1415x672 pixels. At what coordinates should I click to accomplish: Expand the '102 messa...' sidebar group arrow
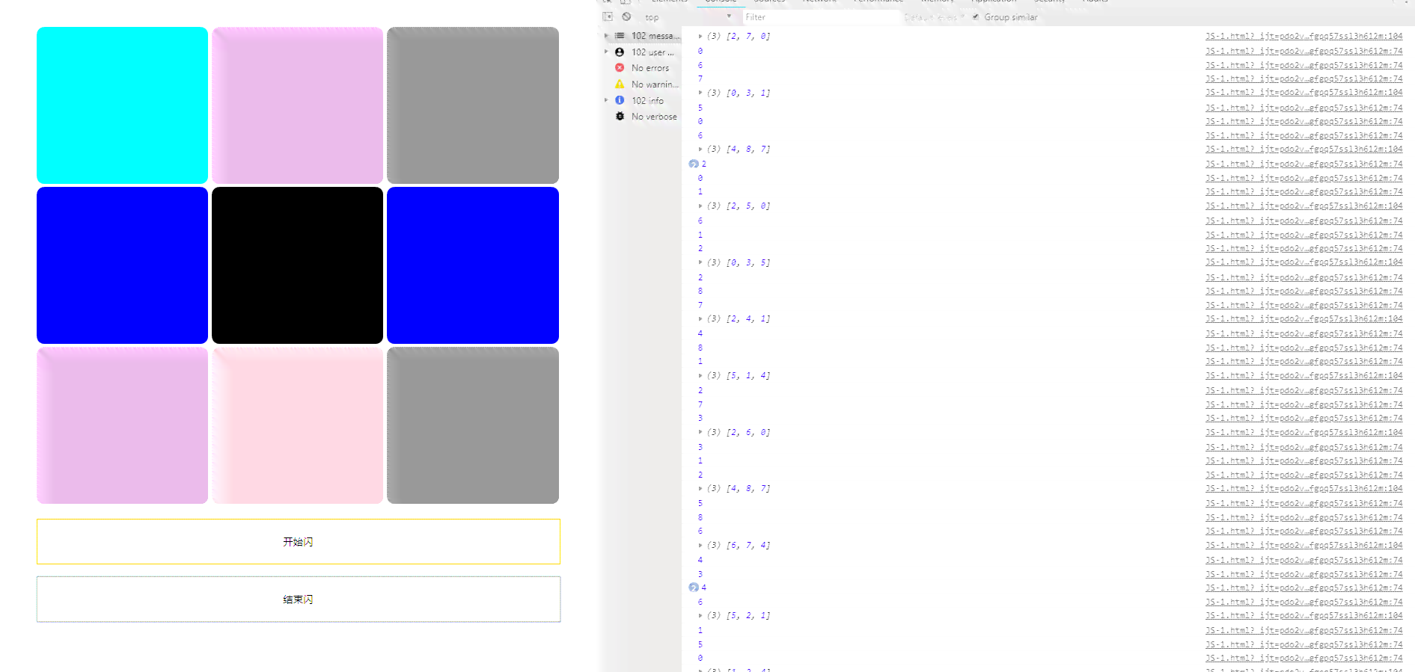(x=606, y=36)
